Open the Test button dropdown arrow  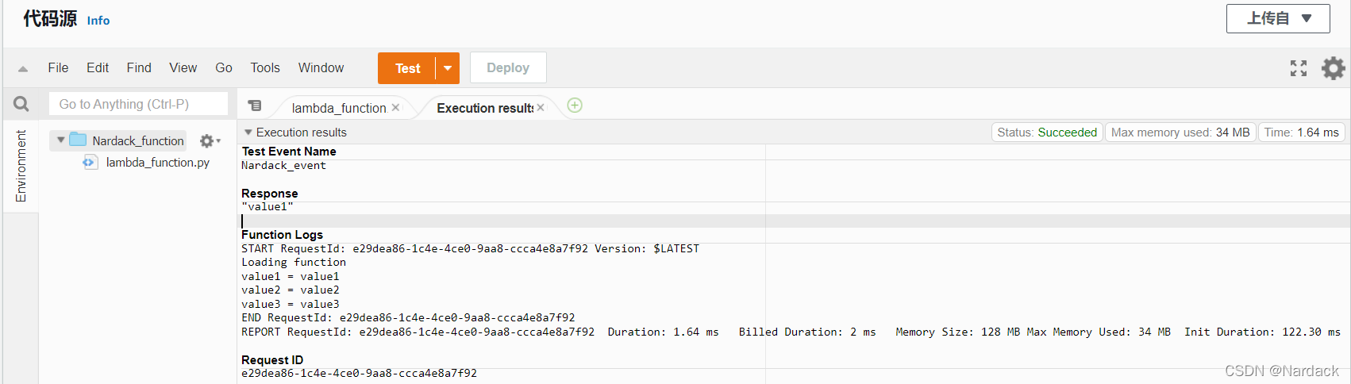click(x=448, y=68)
